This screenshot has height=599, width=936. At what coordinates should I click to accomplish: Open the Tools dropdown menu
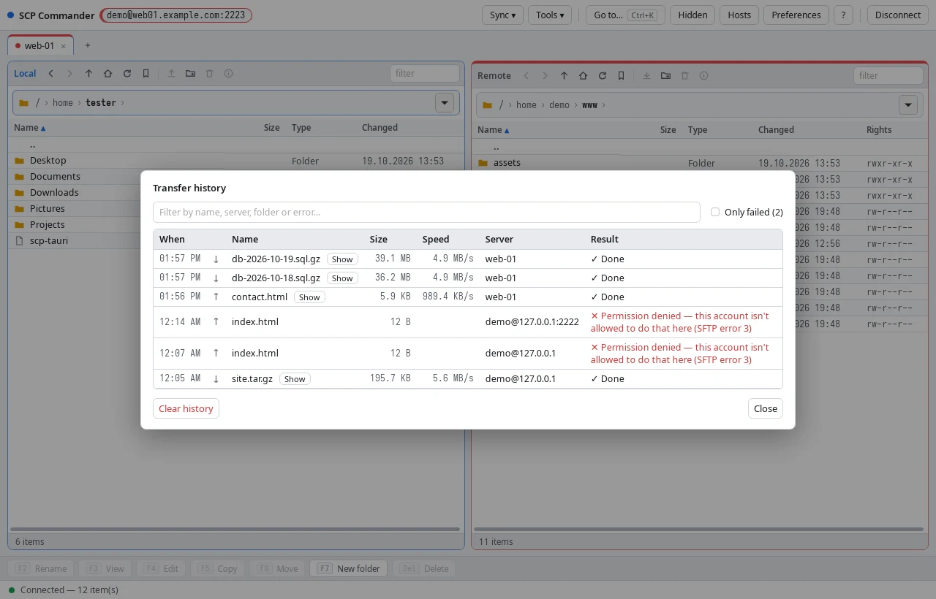point(550,15)
